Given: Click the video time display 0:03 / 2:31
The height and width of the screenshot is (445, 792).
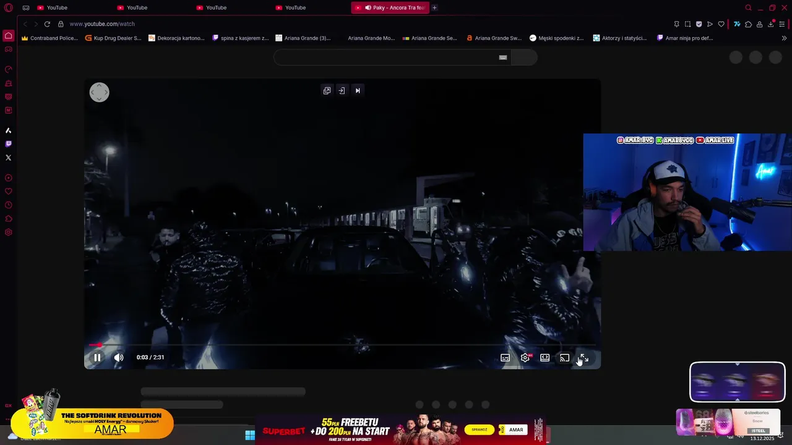Looking at the screenshot, I should coord(150,357).
